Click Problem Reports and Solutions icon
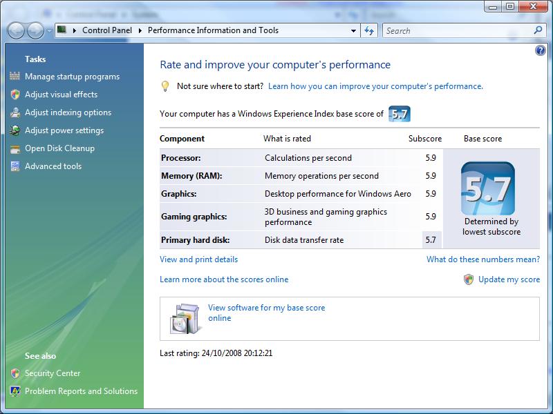 click(x=15, y=391)
